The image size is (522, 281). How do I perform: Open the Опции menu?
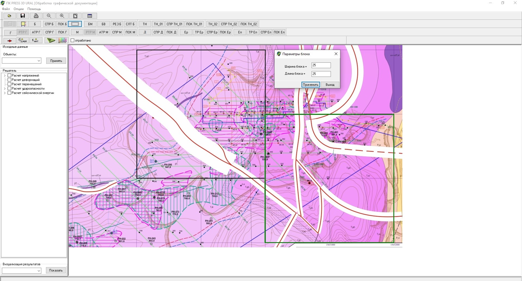(19, 9)
